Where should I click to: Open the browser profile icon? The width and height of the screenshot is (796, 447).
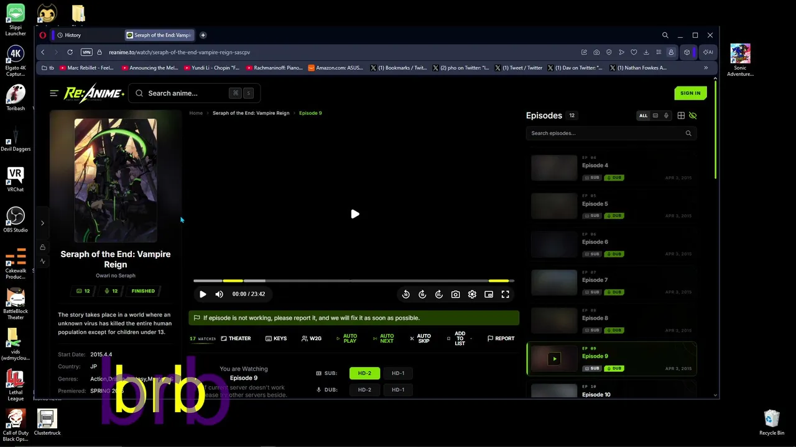(671, 52)
